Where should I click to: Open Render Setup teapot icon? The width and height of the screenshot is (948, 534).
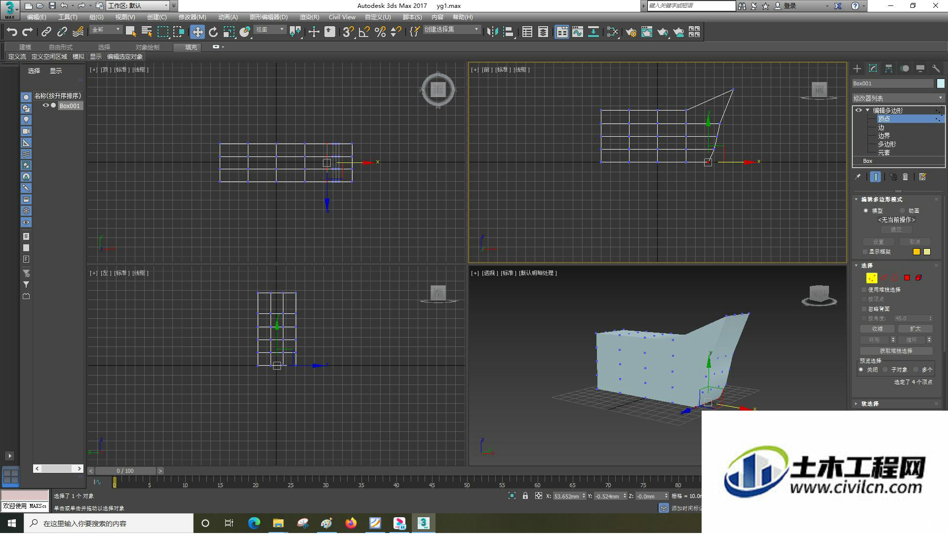pos(631,32)
